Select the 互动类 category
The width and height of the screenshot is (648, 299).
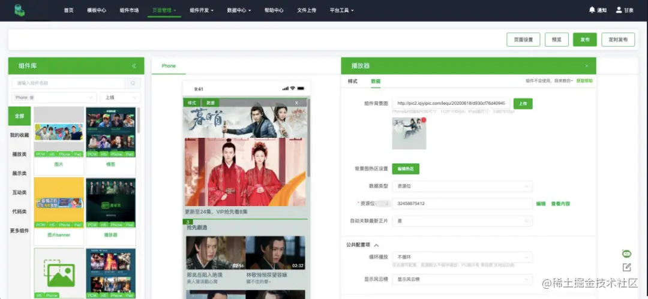pos(19,192)
